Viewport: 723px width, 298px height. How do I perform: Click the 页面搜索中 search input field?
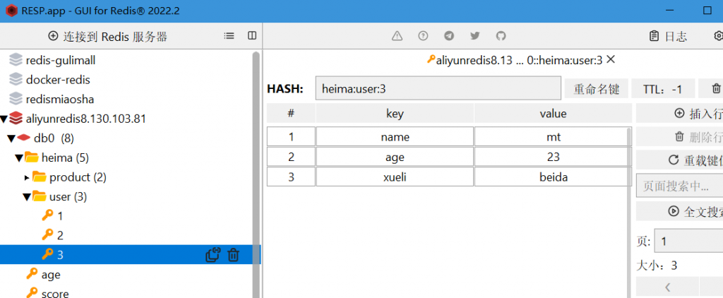pyautogui.click(x=676, y=186)
